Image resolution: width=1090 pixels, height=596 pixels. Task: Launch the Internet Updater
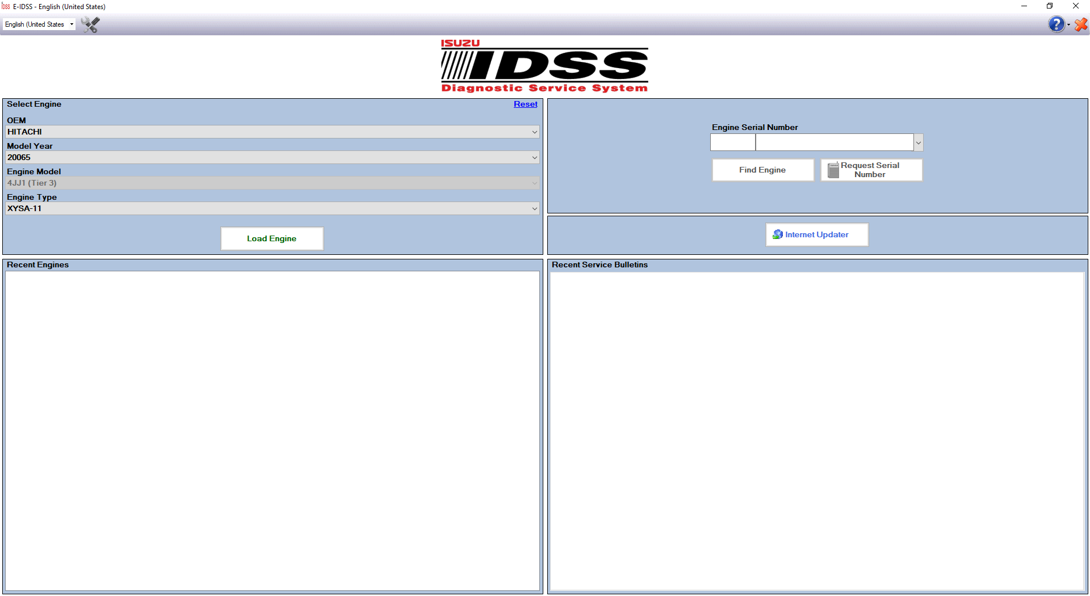tap(816, 234)
